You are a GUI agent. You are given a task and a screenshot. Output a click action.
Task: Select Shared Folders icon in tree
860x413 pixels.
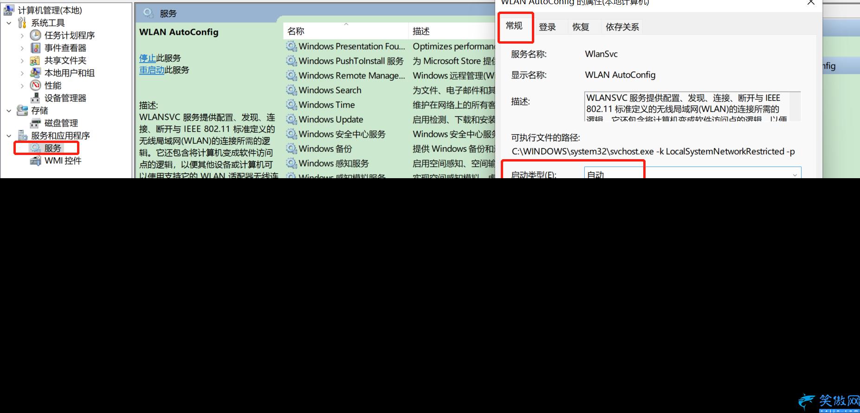[x=35, y=60]
